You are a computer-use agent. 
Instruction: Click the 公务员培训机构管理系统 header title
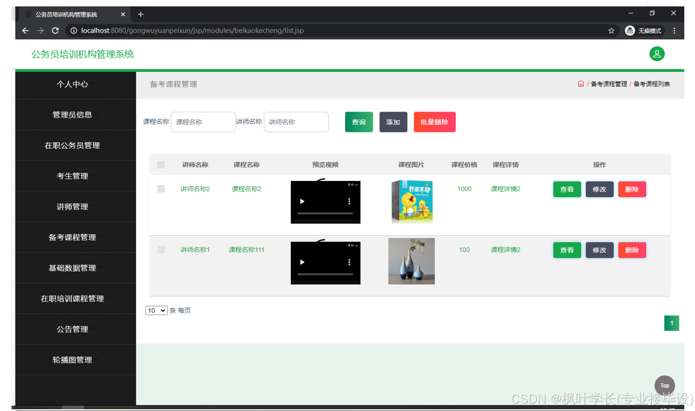83,54
